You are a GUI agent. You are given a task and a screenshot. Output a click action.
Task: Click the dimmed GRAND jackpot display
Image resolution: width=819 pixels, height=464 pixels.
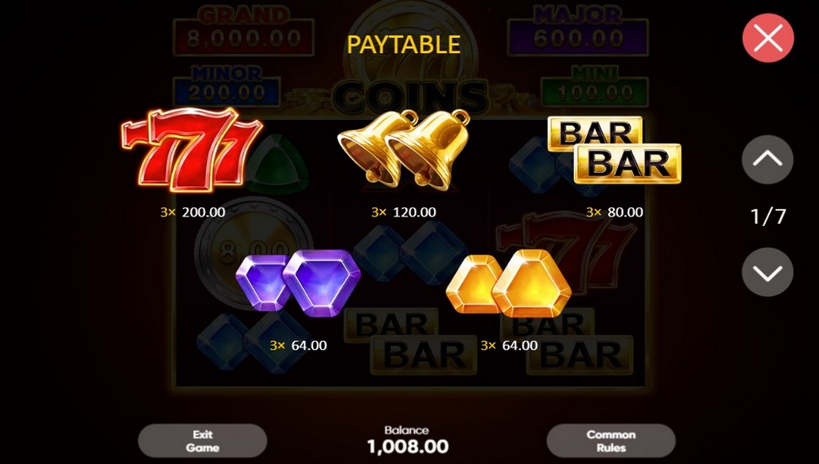(x=243, y=31)
